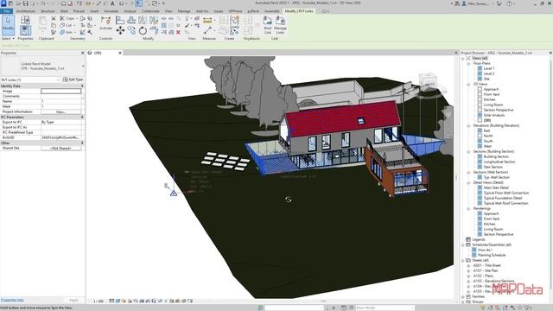This screenshot has height=311, width=553.
Task: Open the Linked Revit Model type dropdown arrow
Action: point(83,67)
